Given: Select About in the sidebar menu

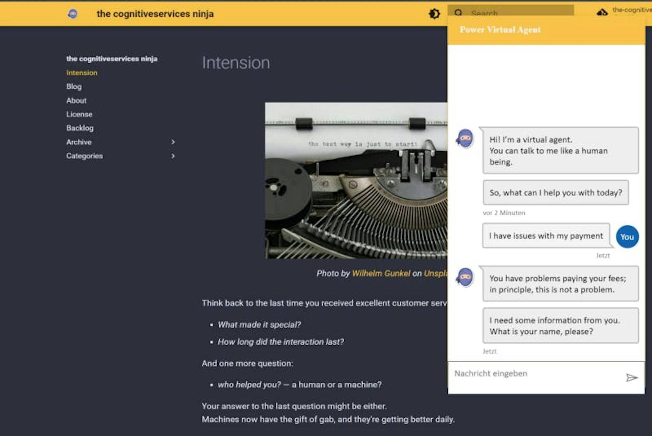Looking at the screenshot, I should (x=76, y=101).
